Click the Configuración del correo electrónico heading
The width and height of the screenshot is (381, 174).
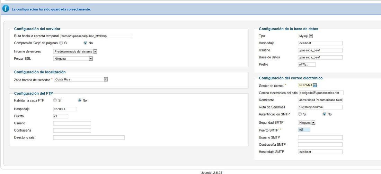pyautogui.click(x=291, y=78)
